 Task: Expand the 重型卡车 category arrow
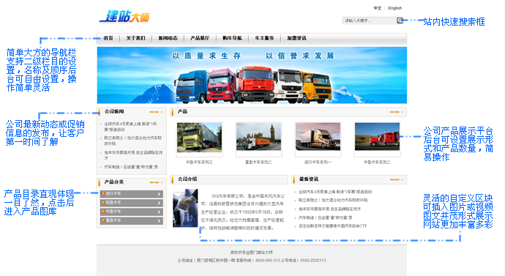(159, 221)
